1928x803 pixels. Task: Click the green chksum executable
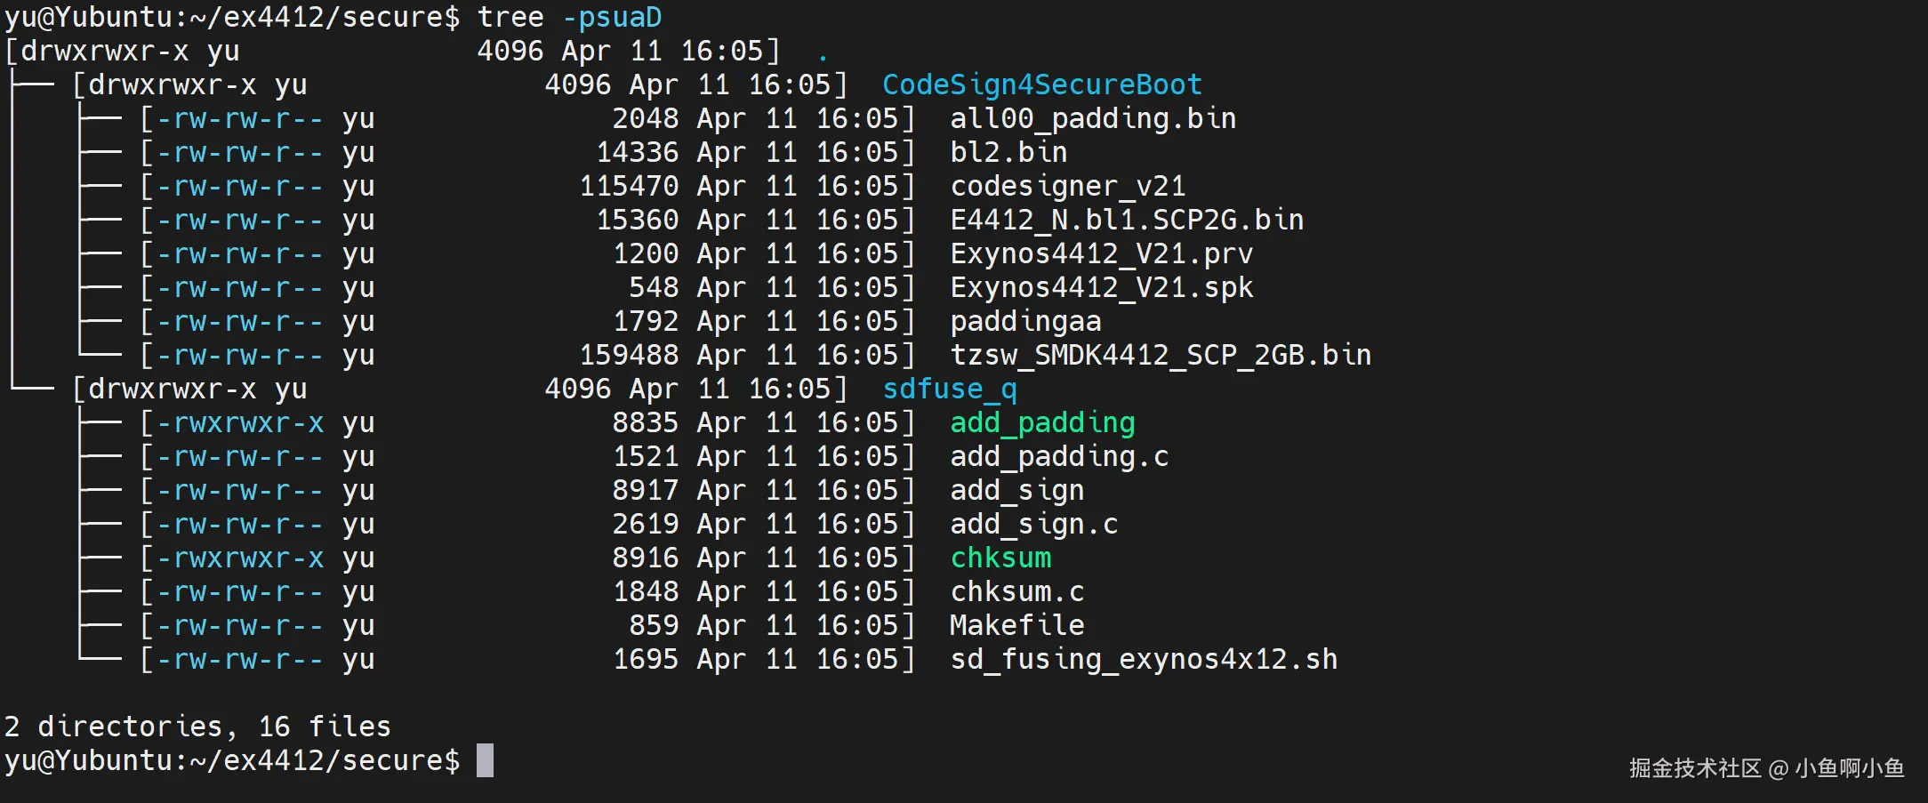(x=1000, y=558)
